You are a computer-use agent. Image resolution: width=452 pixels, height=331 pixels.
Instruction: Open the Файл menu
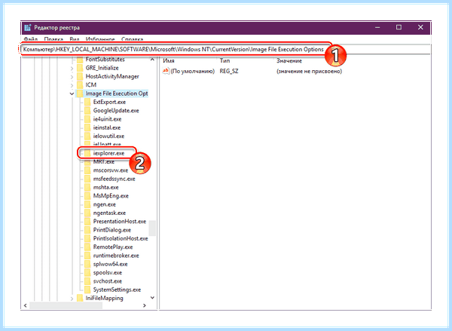pos(31,39)
